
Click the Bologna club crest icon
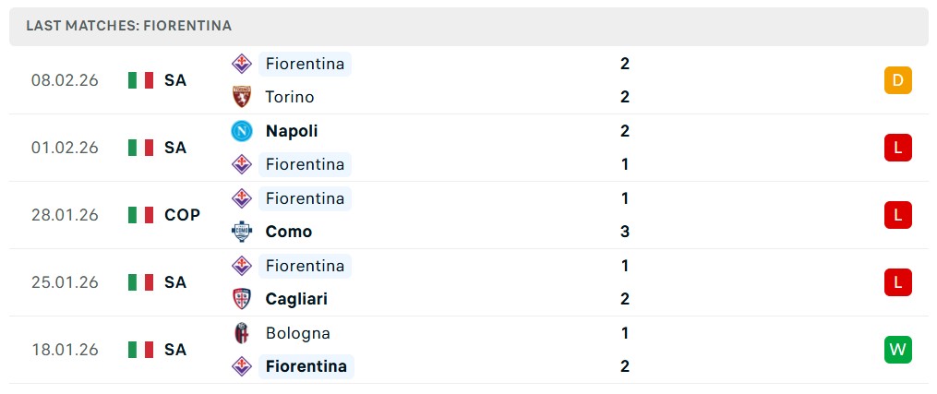pyautogui.click(x=241, y=333)
